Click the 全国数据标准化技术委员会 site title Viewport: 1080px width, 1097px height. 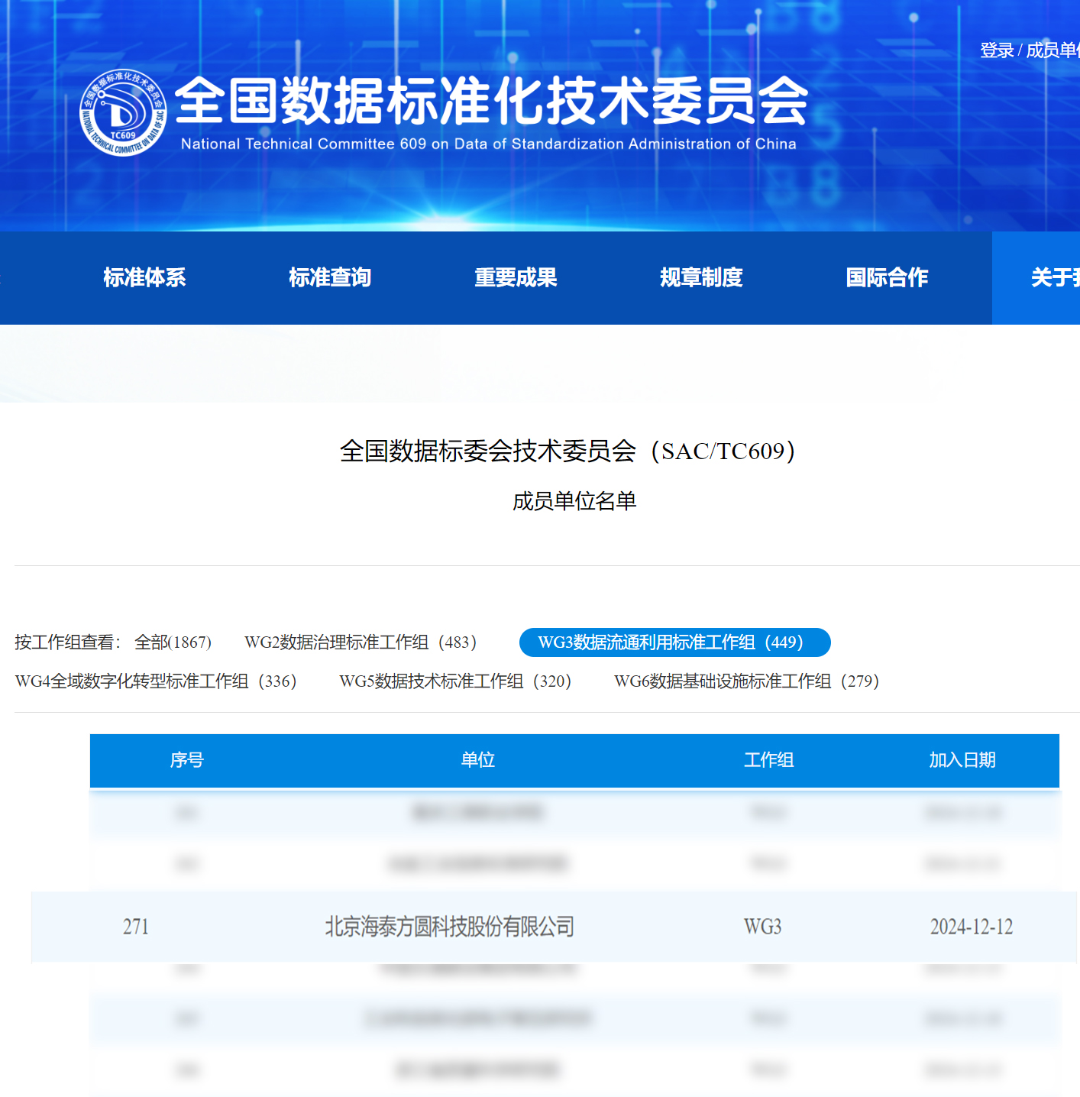[492, 101]
